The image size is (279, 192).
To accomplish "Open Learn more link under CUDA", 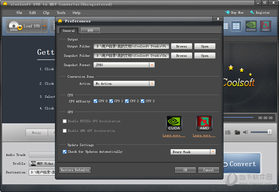I will pyautogui.click(x=174, y=136).
